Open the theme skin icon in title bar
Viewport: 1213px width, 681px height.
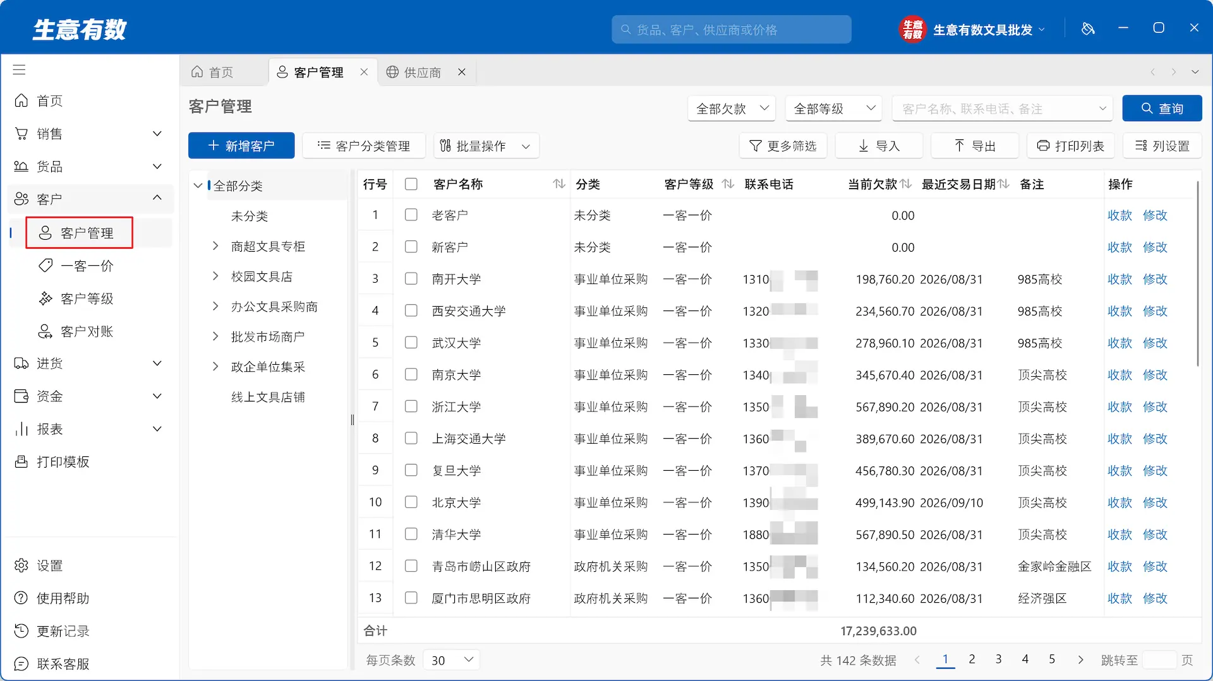[x=1088, y=28]
